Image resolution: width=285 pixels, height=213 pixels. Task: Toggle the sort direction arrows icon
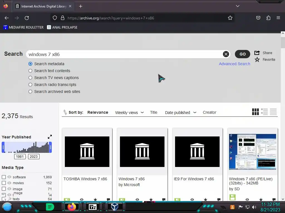pyautogui.click(x=65, y=112)
